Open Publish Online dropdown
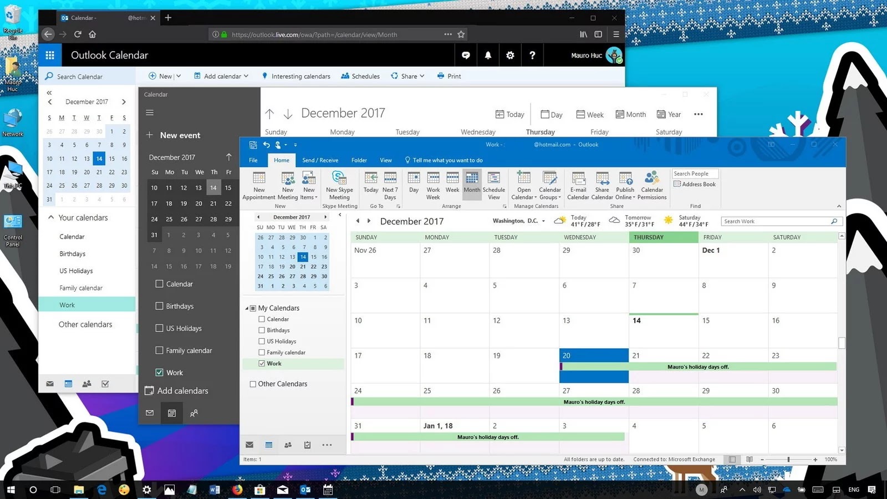Image resolution: width=887 pixels, height=499 pixels. pyautogui.click(x=625, y=185)
